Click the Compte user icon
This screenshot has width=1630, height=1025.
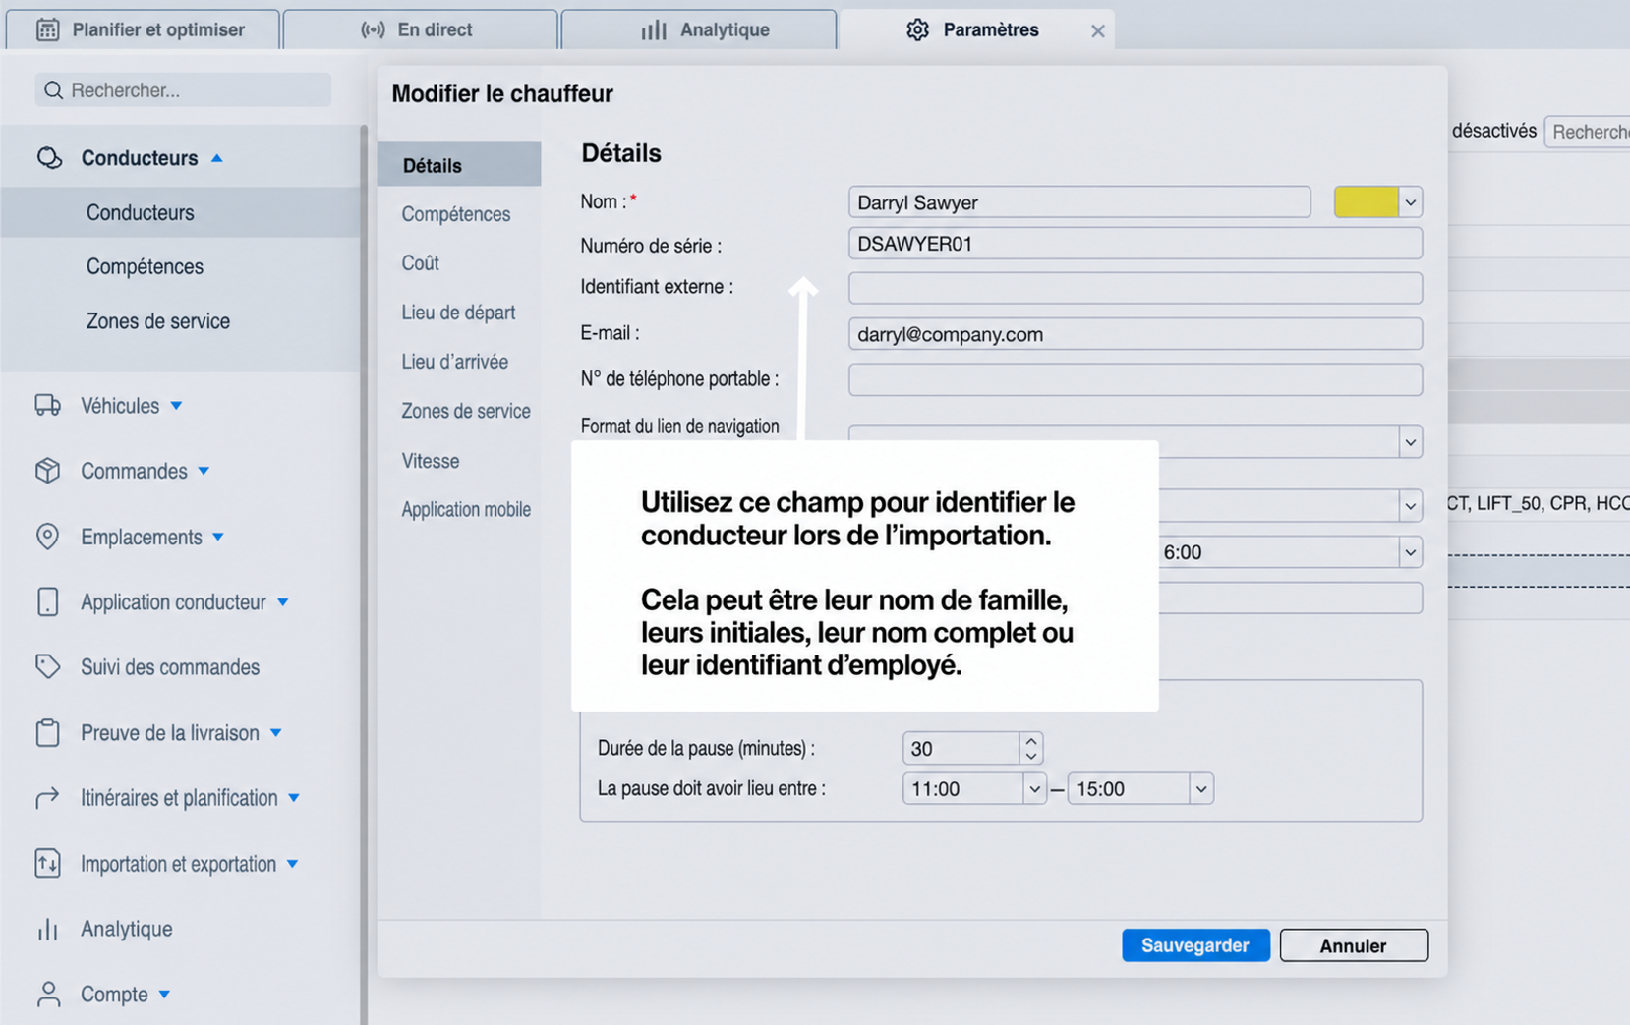[48, 994]
